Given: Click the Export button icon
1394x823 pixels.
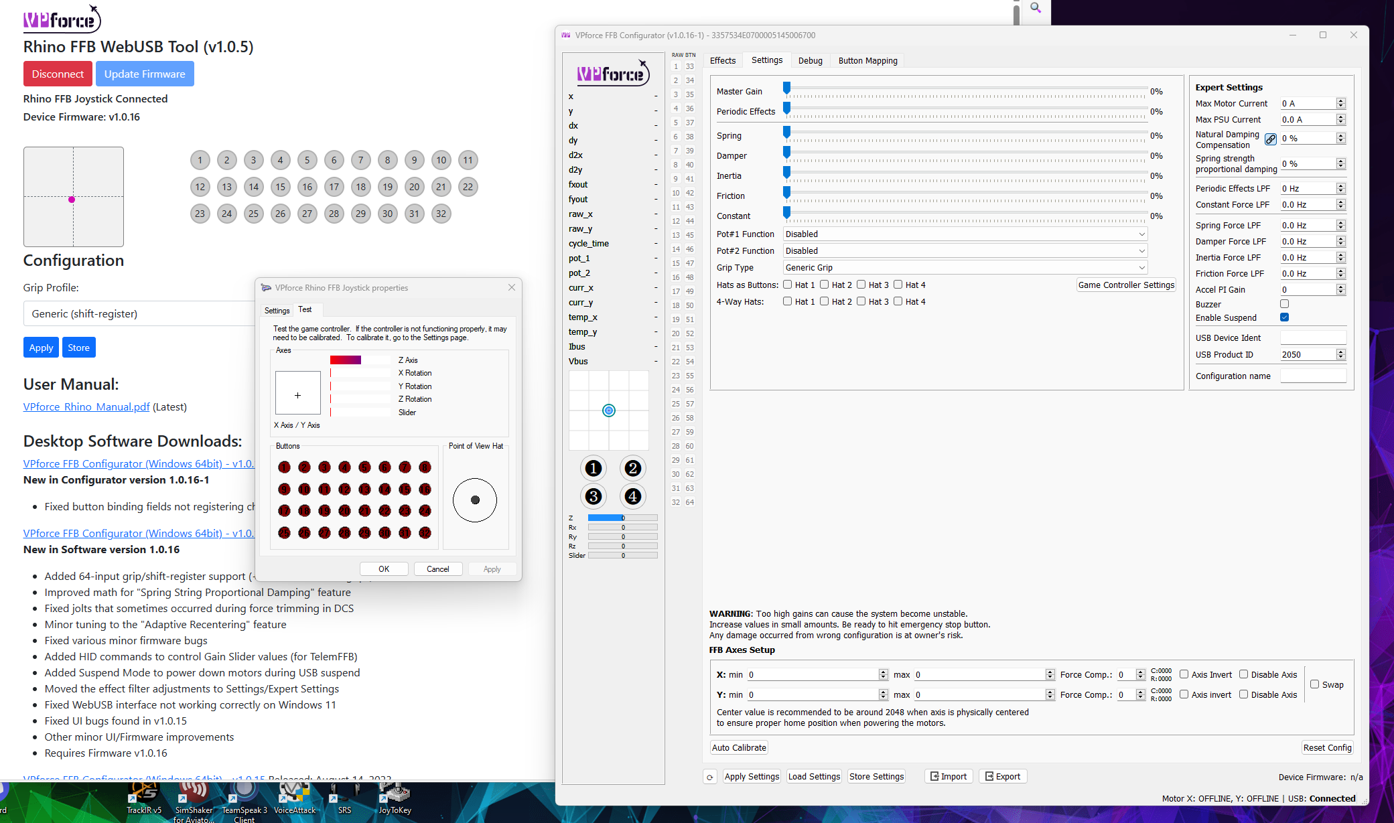Looking at the screenshot, I should 989,777.
